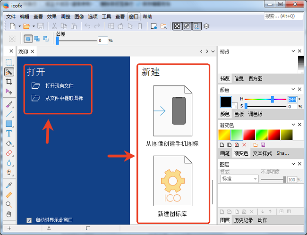The height and width of the screenshot is (235, 307).
Task: Click 打开现有文件 link
Action: (60, 86)
